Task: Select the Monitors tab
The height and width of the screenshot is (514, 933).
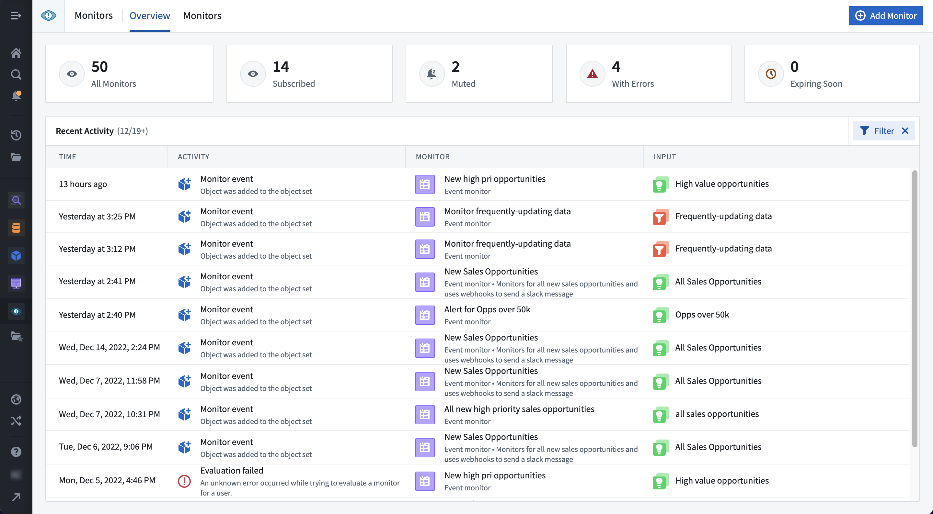Action: (202, 15)
